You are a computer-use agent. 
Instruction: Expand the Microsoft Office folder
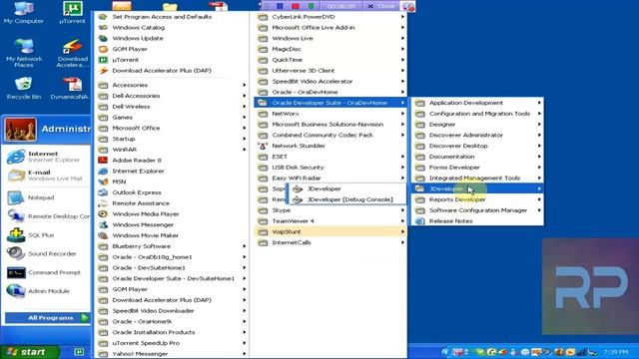172,129
